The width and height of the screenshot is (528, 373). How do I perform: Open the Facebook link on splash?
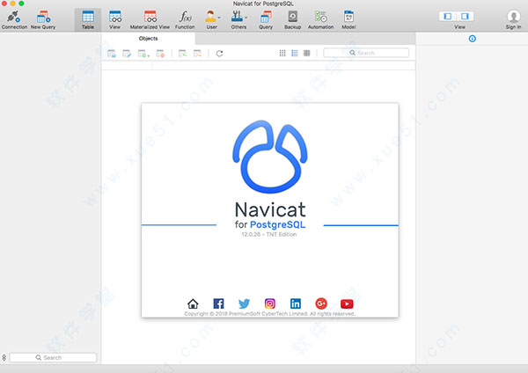click(218, 304)
